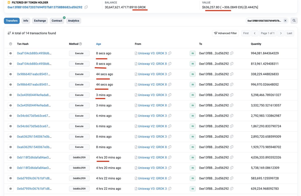Screen dimensions: 301x196
Task: View details eye icon for 996,970.026648052 row
Action: point(11,85)
